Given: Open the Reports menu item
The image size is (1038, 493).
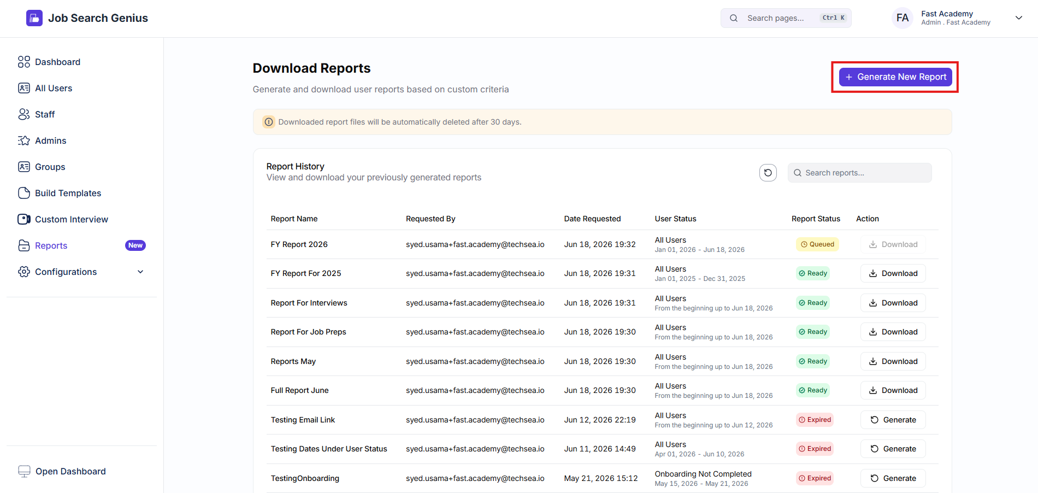Looking at the screenshot, I should 82,245.
